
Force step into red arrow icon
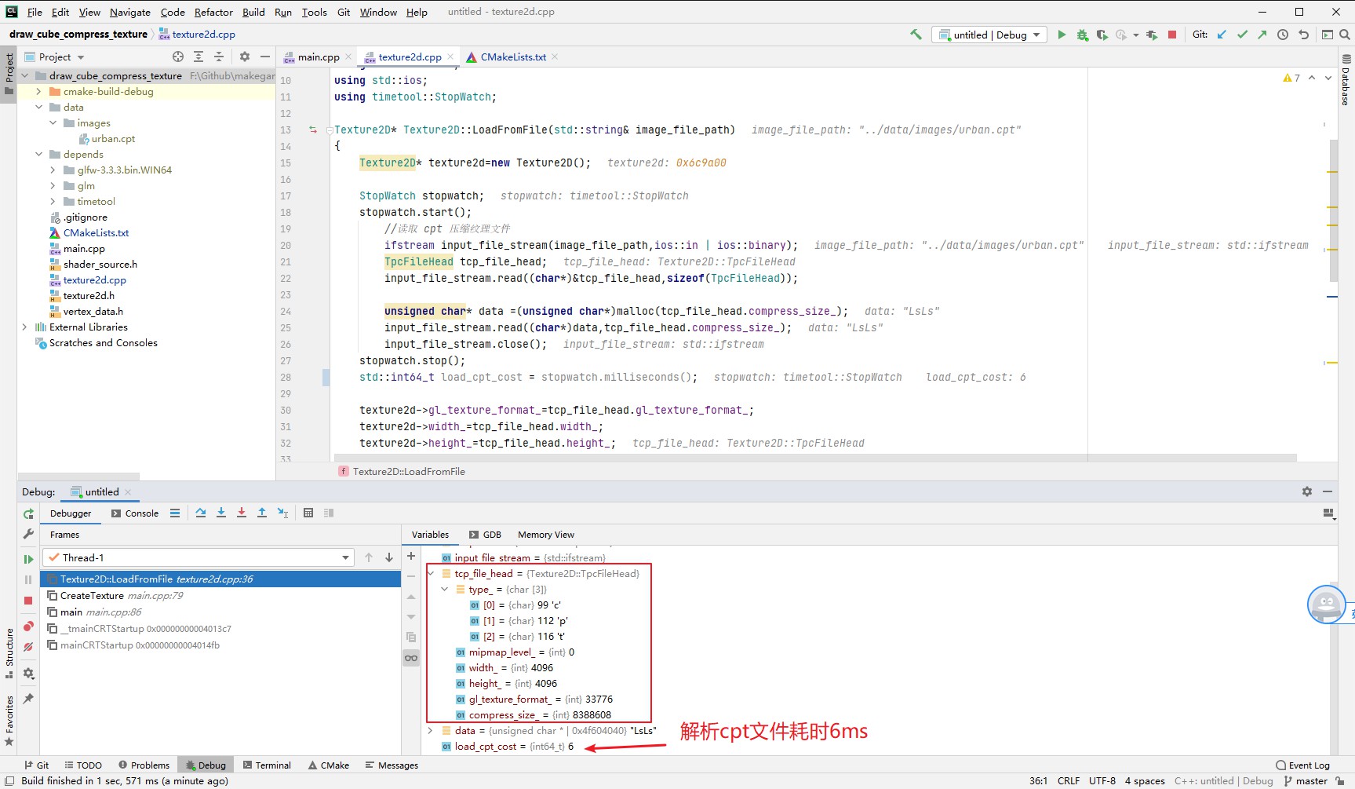[242, 513]
